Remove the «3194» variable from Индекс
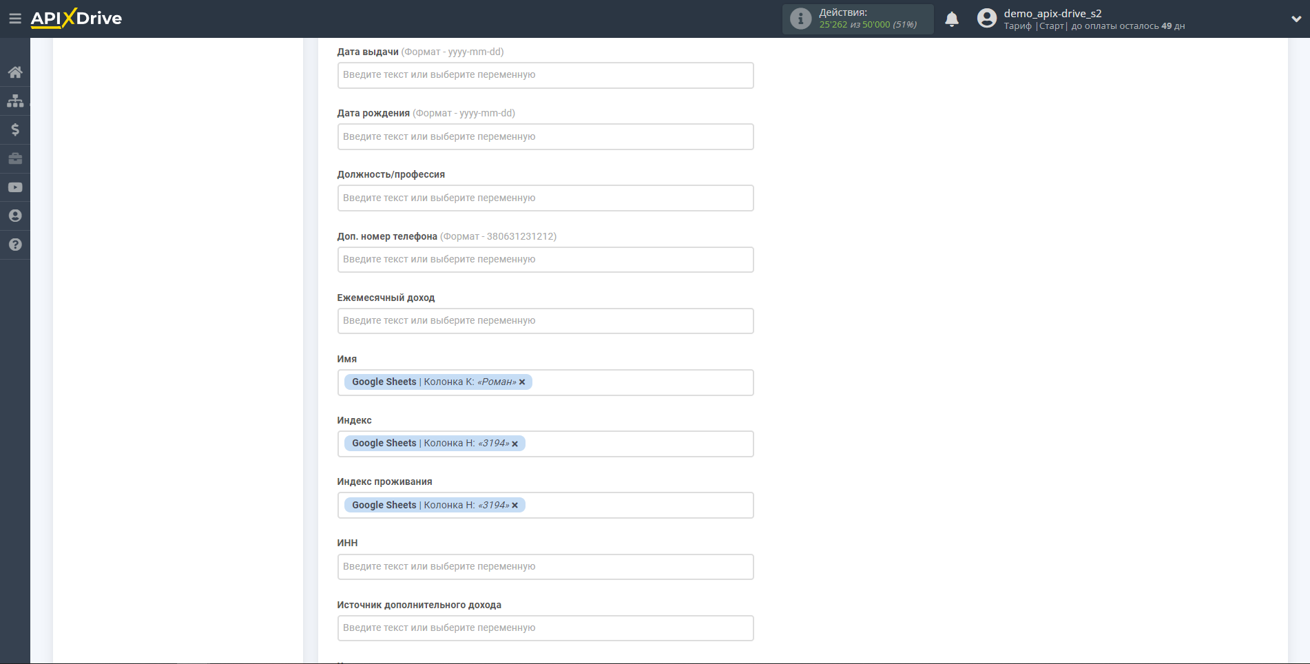1310x664 pixels. 514,444
